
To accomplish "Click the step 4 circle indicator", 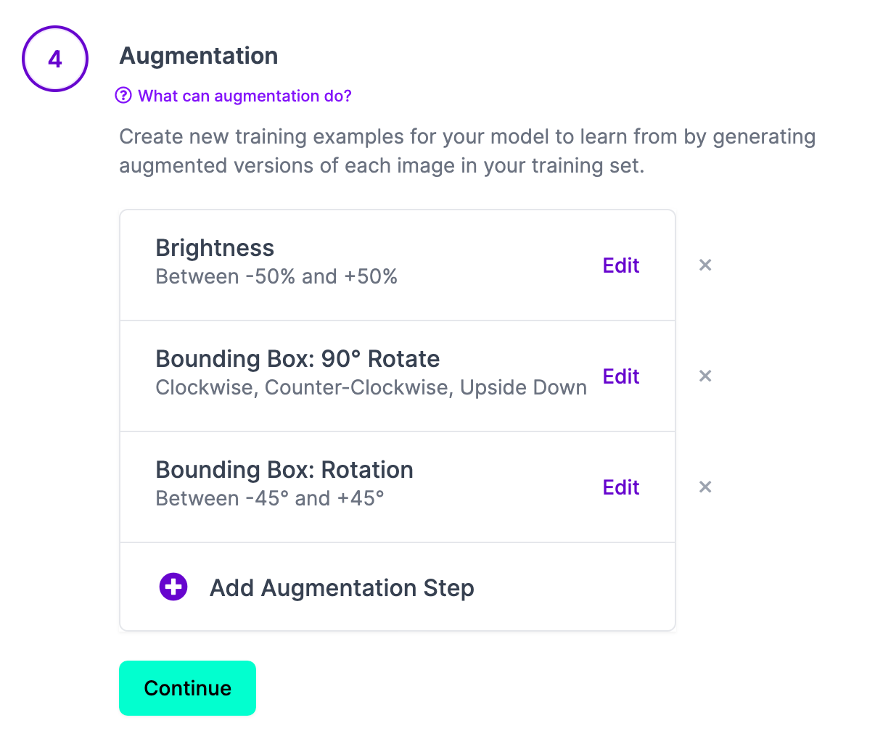I will (x=55, y=59).
